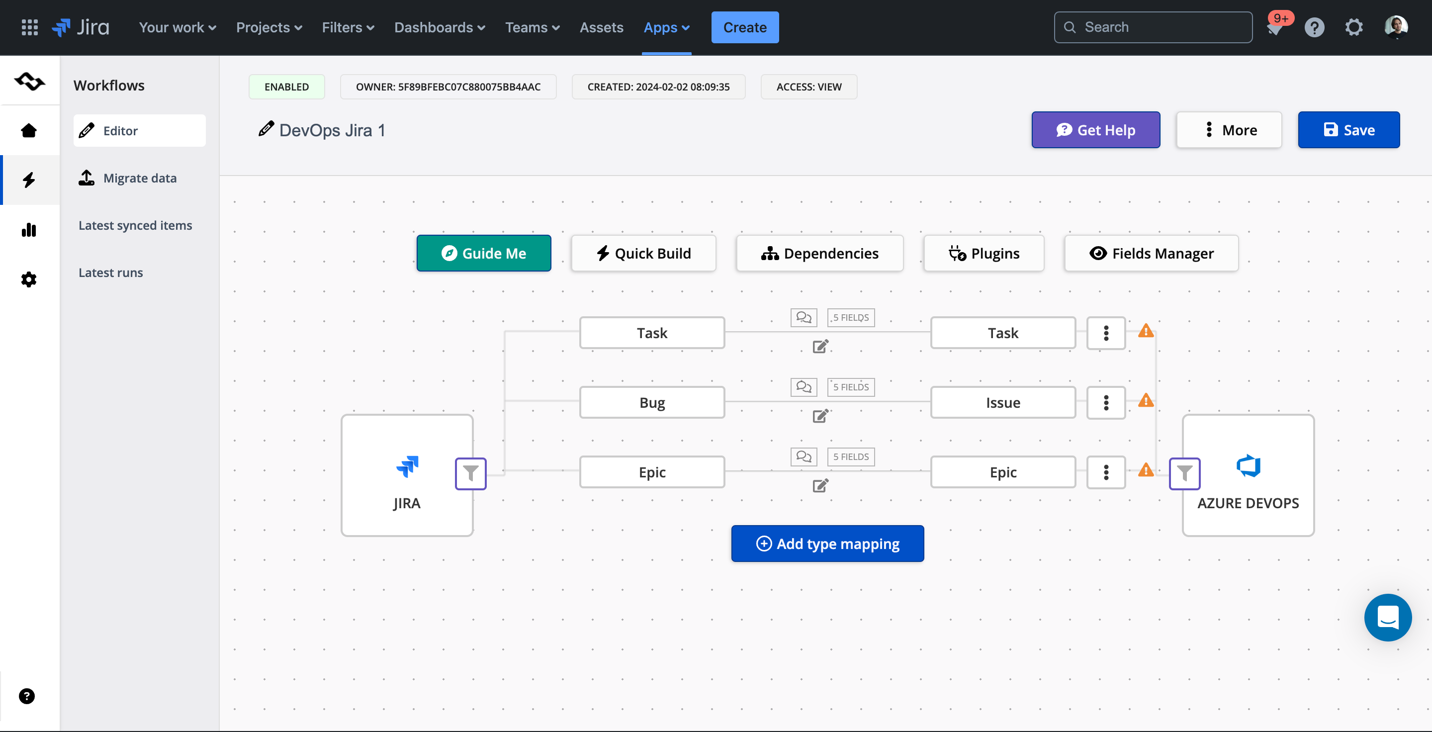Viewport: 1432px width, 732px height.
Task: Click the ACCESS: VIEW badge
Action: 809,87
